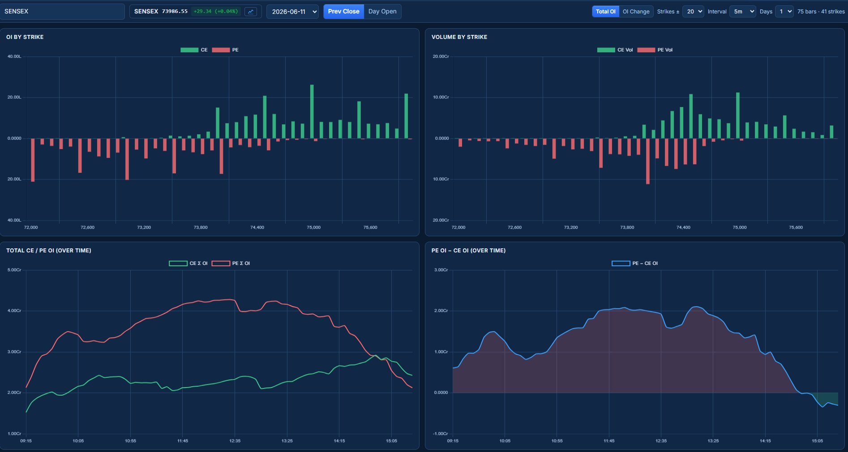Click the +29.34 (+0.04%) change badge
Viewport: 848px width, 452px height.
216,12
